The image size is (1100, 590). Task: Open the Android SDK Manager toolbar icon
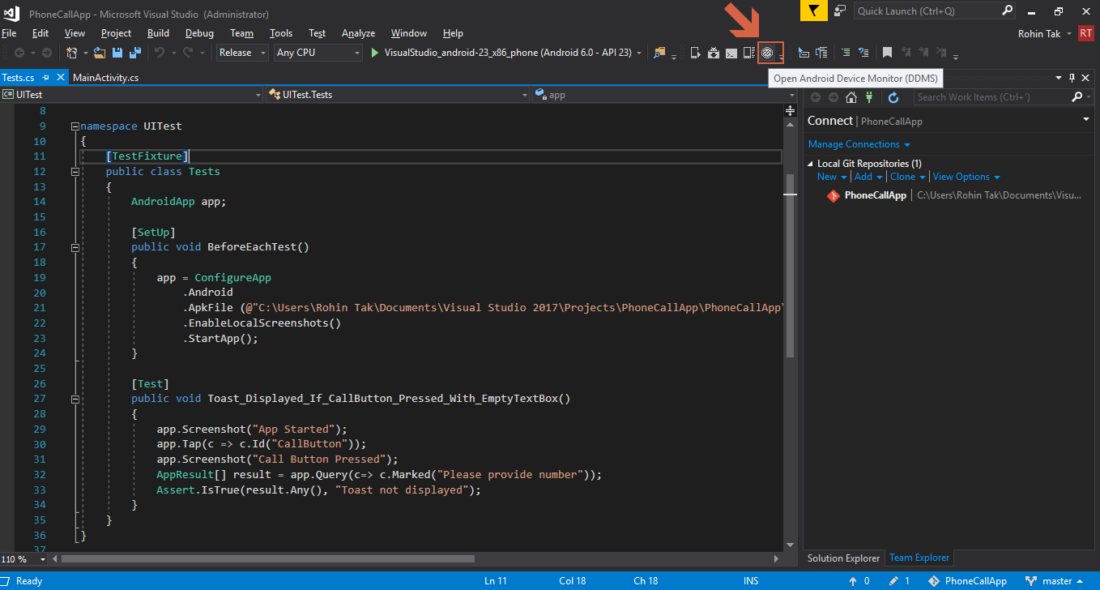point(714,53)
